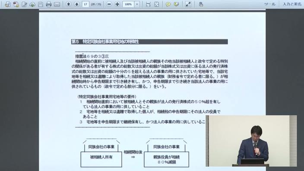Switch to read mode fullscreen icon
Viewport: 304px width, 171px height.
pos(188,4)
